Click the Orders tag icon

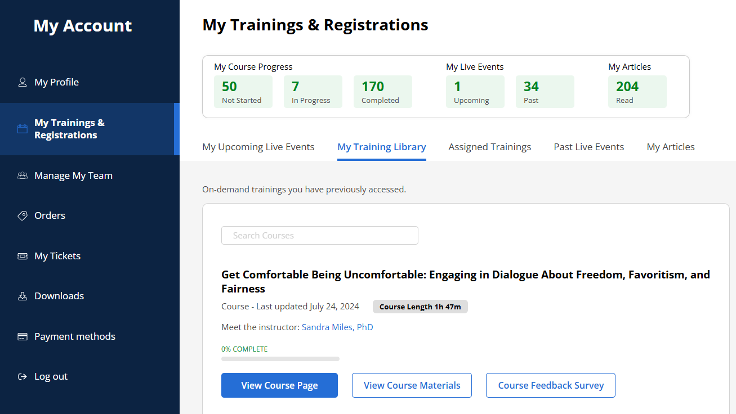[23, 215]
